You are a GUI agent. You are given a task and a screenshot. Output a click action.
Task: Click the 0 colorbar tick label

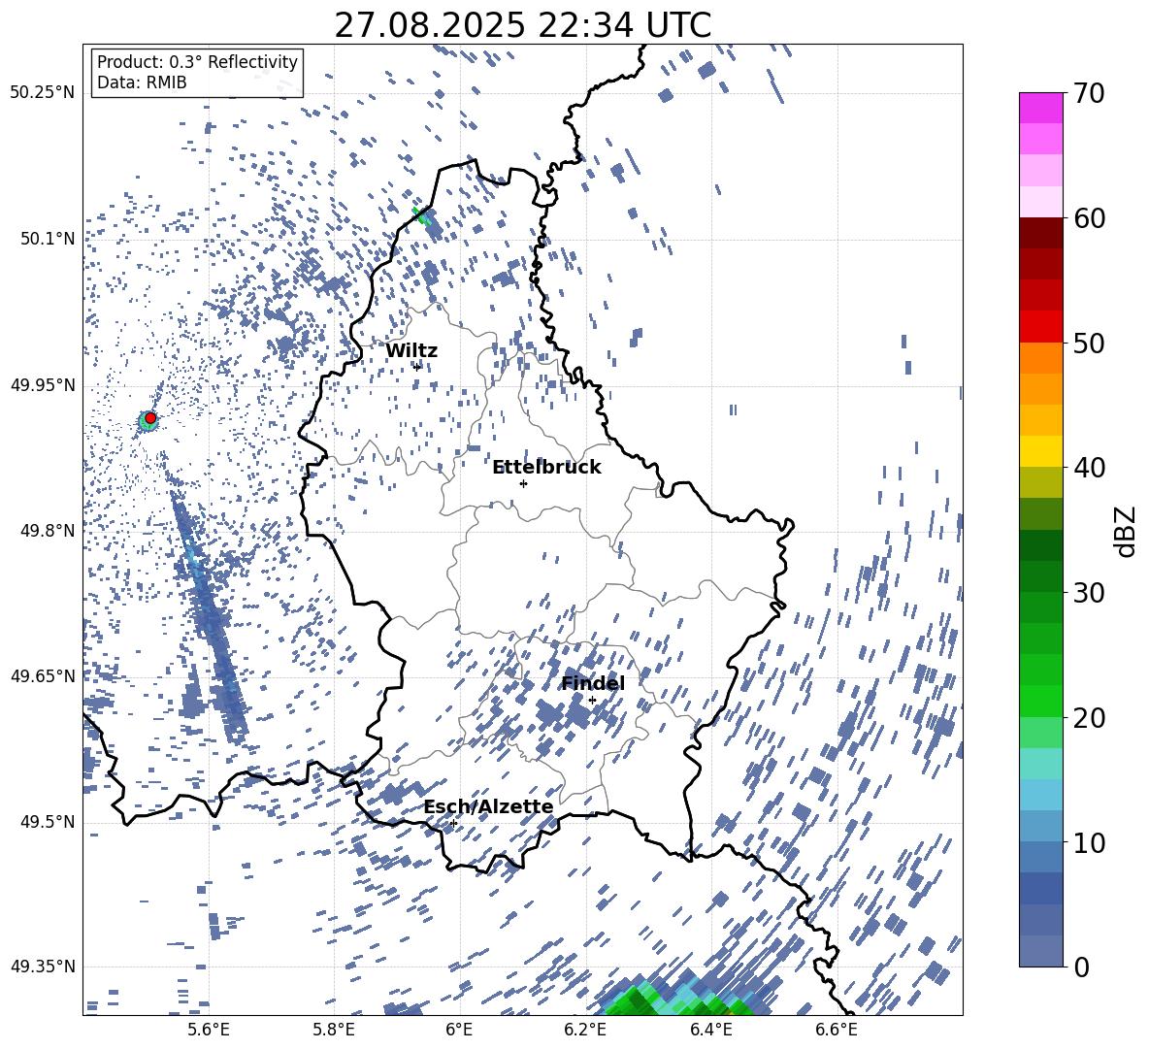(1080, 967)
